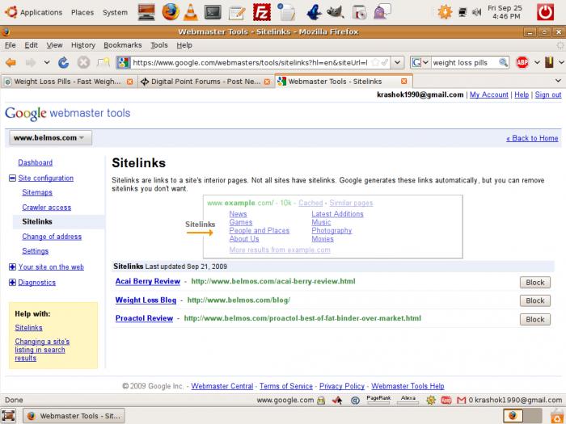Click the Back to Home link
This screenshot has height=424, width=566.
(x=532, y=138)
